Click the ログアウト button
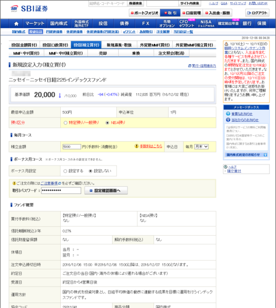276x308 pixels. (257, 13)
